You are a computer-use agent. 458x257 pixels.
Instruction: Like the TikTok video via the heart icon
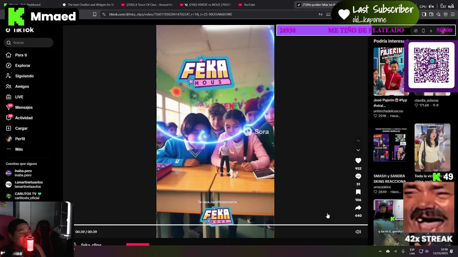coord(358,161)
